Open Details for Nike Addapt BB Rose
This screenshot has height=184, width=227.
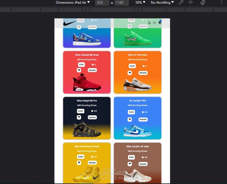pos(92,70)
